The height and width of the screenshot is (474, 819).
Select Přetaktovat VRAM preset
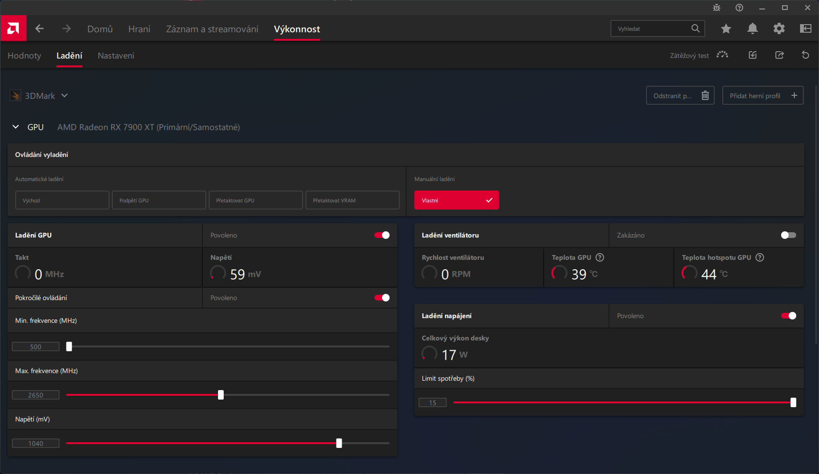[x=352, y=200]
